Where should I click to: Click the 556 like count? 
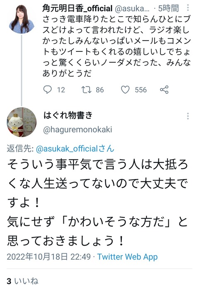[141, 90]
